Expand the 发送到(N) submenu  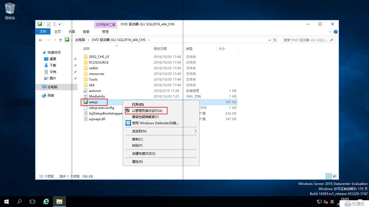click(161, 131)
